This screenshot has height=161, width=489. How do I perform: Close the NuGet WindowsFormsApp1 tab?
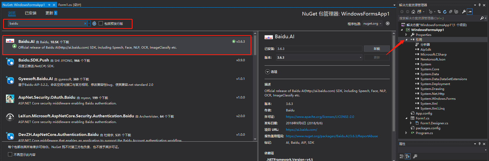pyautogui.click(x=54, y=5)
